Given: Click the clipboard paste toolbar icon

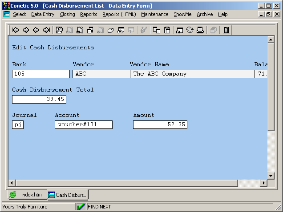Looking at the screenshot, I should (x=167, y=30).
